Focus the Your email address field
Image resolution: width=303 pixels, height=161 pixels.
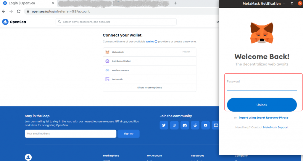coord(70,134)
